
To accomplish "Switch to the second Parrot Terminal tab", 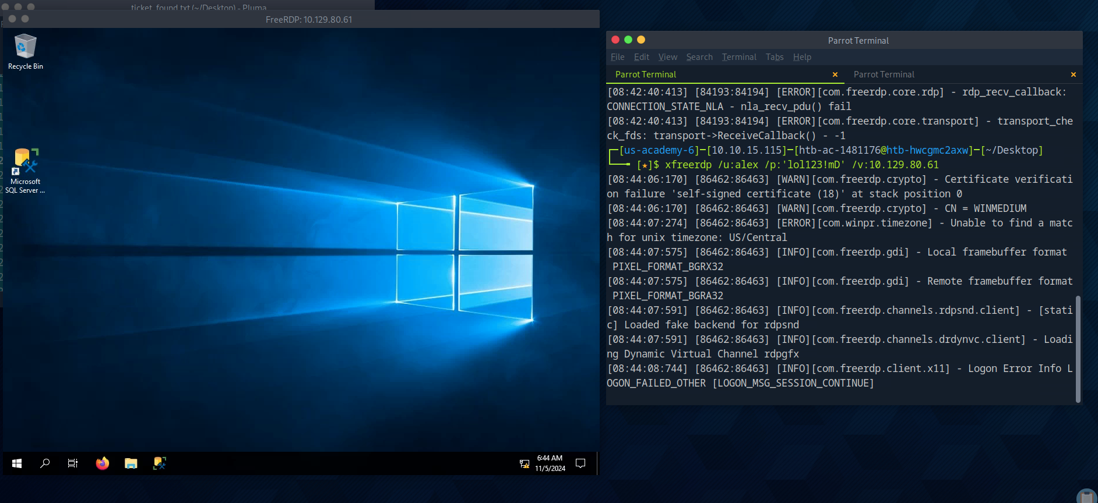I will click(884, 75).
